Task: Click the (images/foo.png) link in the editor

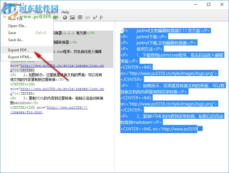Action: click(27, 112)
